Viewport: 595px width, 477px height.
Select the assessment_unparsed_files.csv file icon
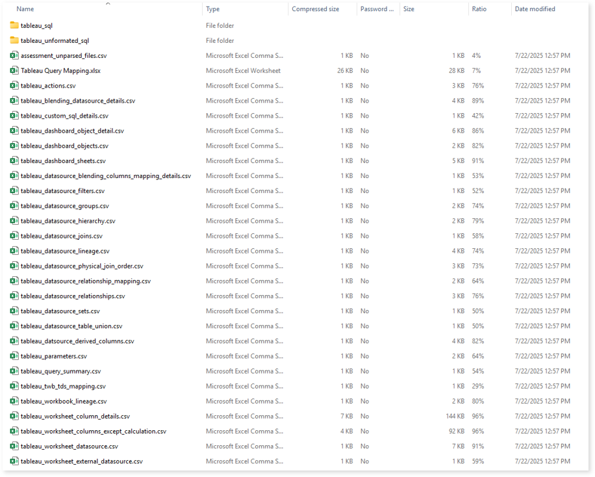tap(14, 55)
